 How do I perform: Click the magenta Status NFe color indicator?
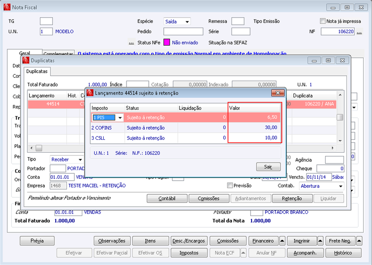tap(167, 42)
